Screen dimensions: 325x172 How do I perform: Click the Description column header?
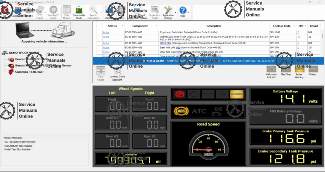(x=214, y=26)
